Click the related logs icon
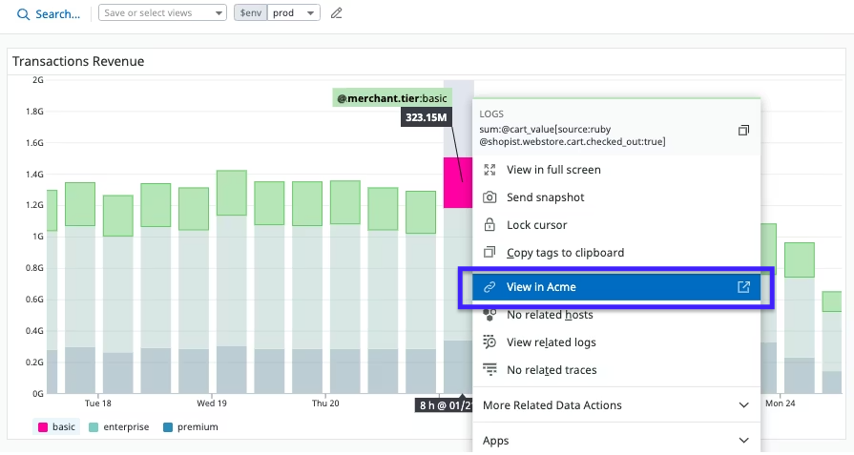This screenshot has width=854, height=455. [489, 342]
